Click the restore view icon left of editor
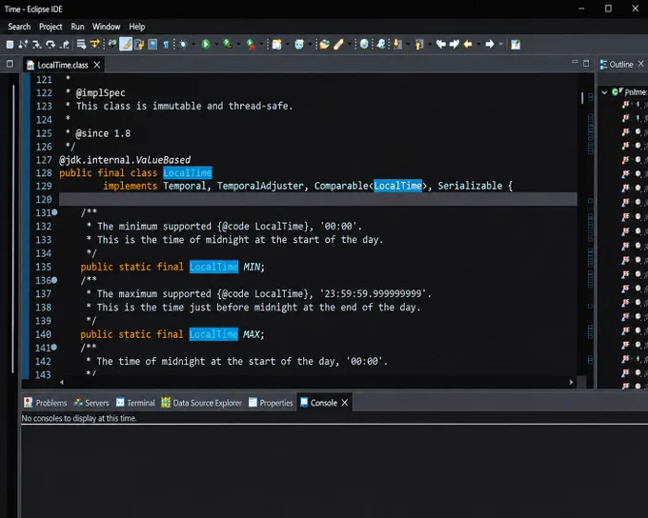648x518 pixels. 10,64
